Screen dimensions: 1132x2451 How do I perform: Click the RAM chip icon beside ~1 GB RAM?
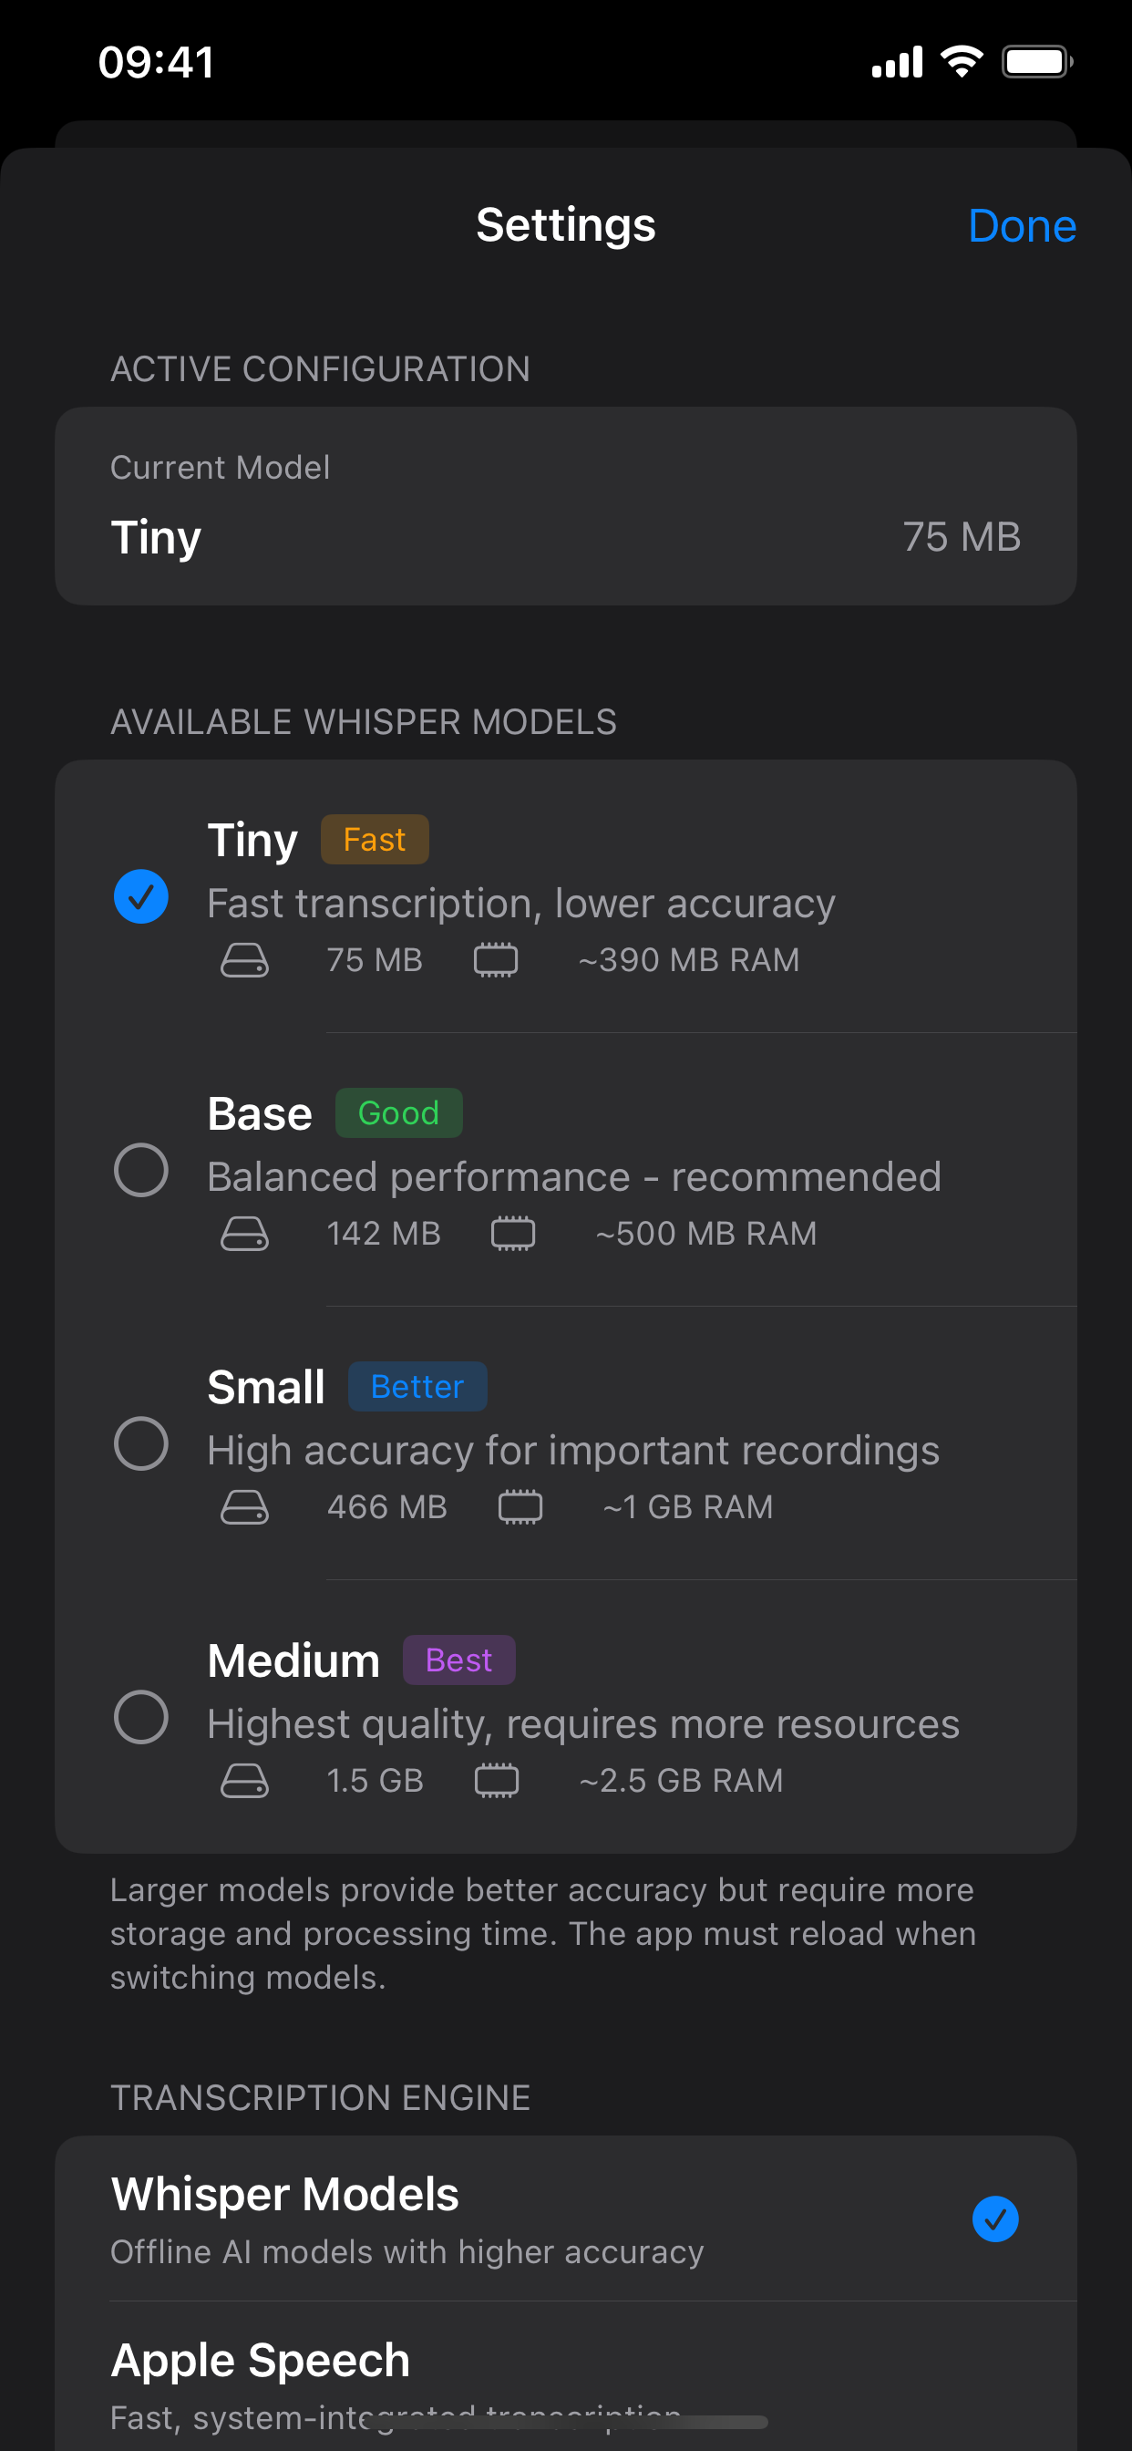(x=520, y=1506)
